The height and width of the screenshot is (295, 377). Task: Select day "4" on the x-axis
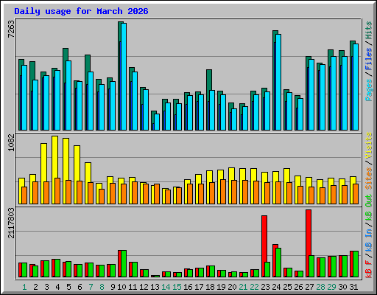click(x=57, y=287)
